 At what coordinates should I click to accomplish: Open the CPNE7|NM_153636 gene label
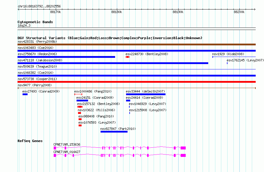click(67, 144)
